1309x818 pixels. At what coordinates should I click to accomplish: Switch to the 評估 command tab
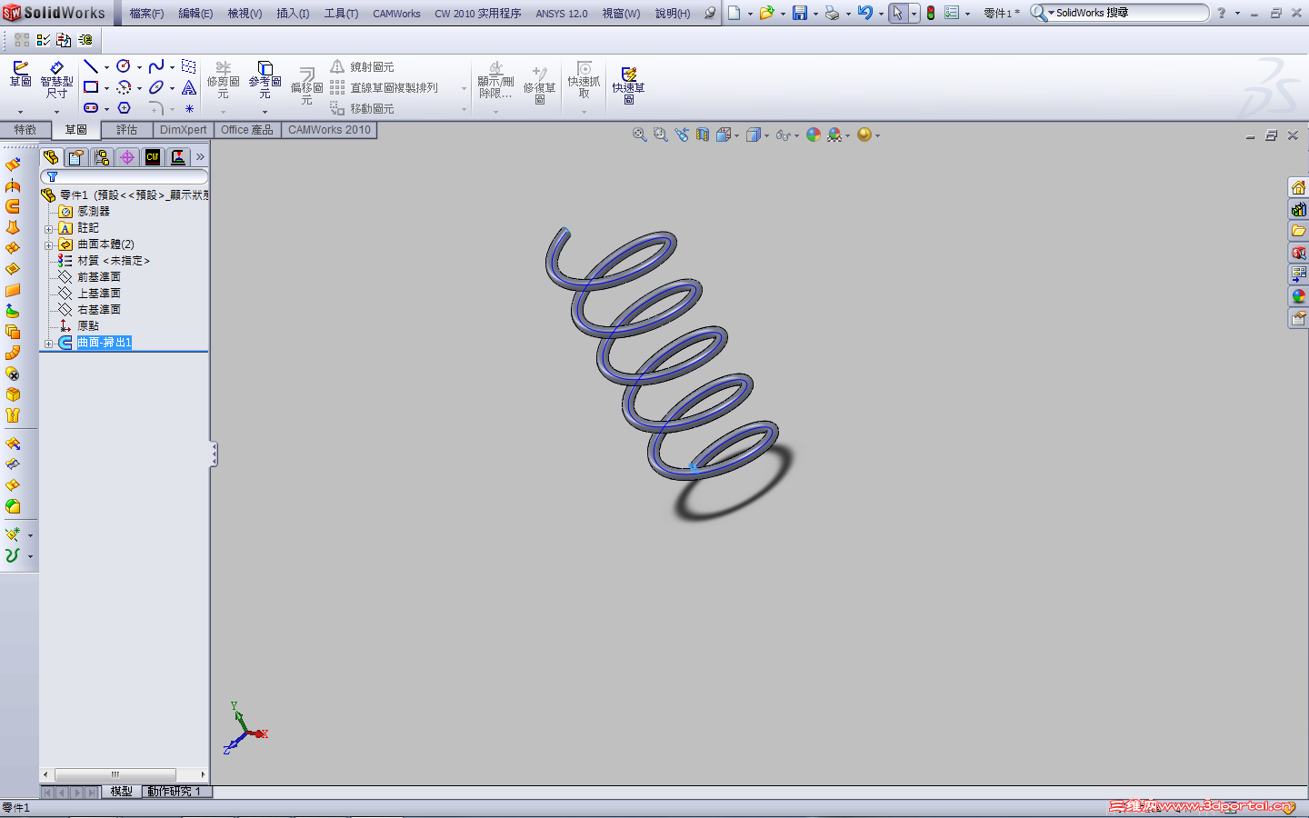[126, 130]
